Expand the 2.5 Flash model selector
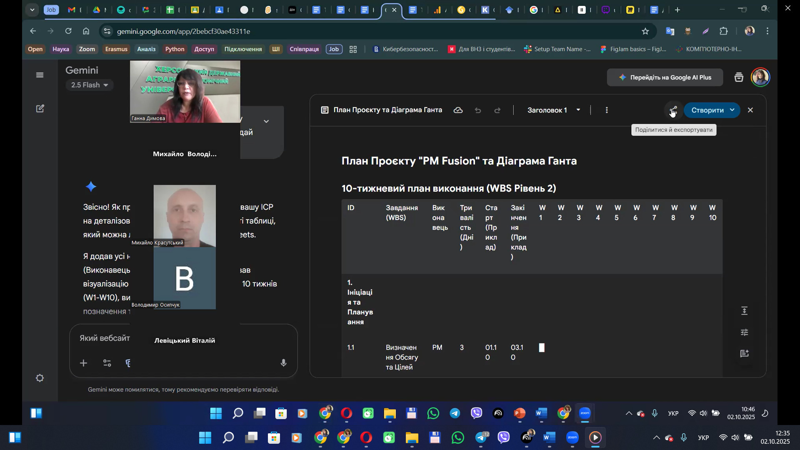This screenshot has height=450, width=800. point(89,85)
